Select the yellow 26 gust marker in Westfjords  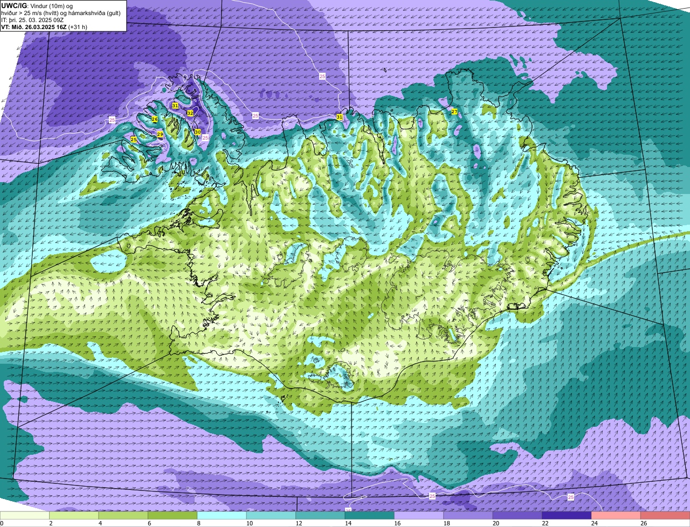(x=155, y=119)
